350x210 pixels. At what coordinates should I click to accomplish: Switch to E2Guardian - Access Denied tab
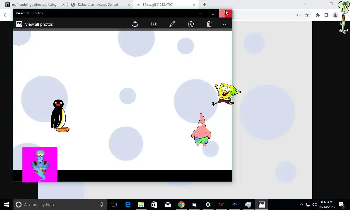tap(98, 5)
